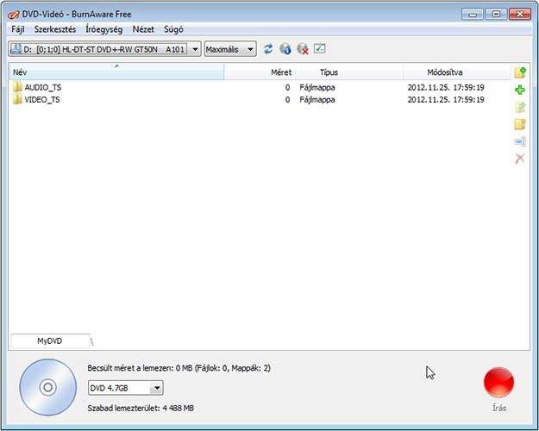This screenshot has width=539, height=431.
Task: Open the Nézet menu
Action: 143,29
